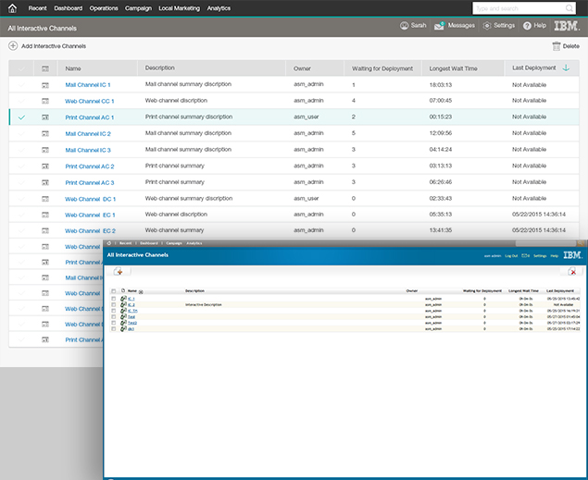Sort by Last Deployment arrow
This screenshot has width=588, height=480.
click(x=566, y=68)
